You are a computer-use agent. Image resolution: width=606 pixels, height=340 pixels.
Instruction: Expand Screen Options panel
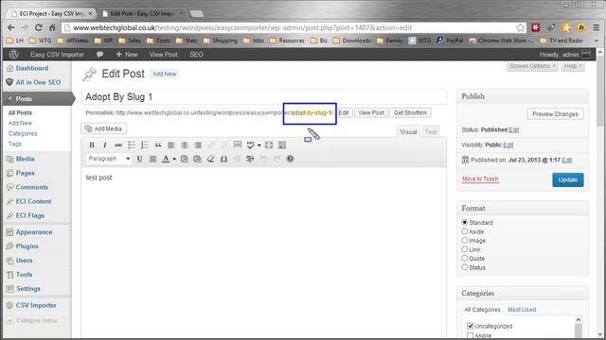(x=532, y=66)
